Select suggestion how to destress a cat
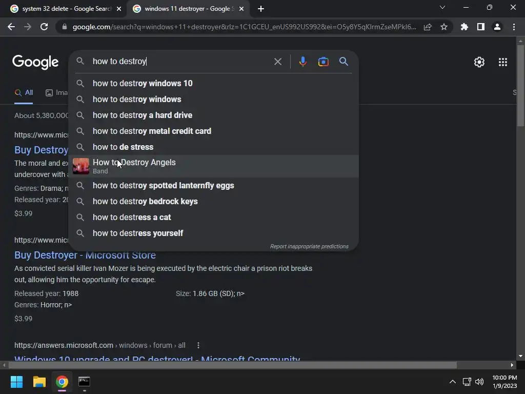525x394 pixels. [213, 218]
